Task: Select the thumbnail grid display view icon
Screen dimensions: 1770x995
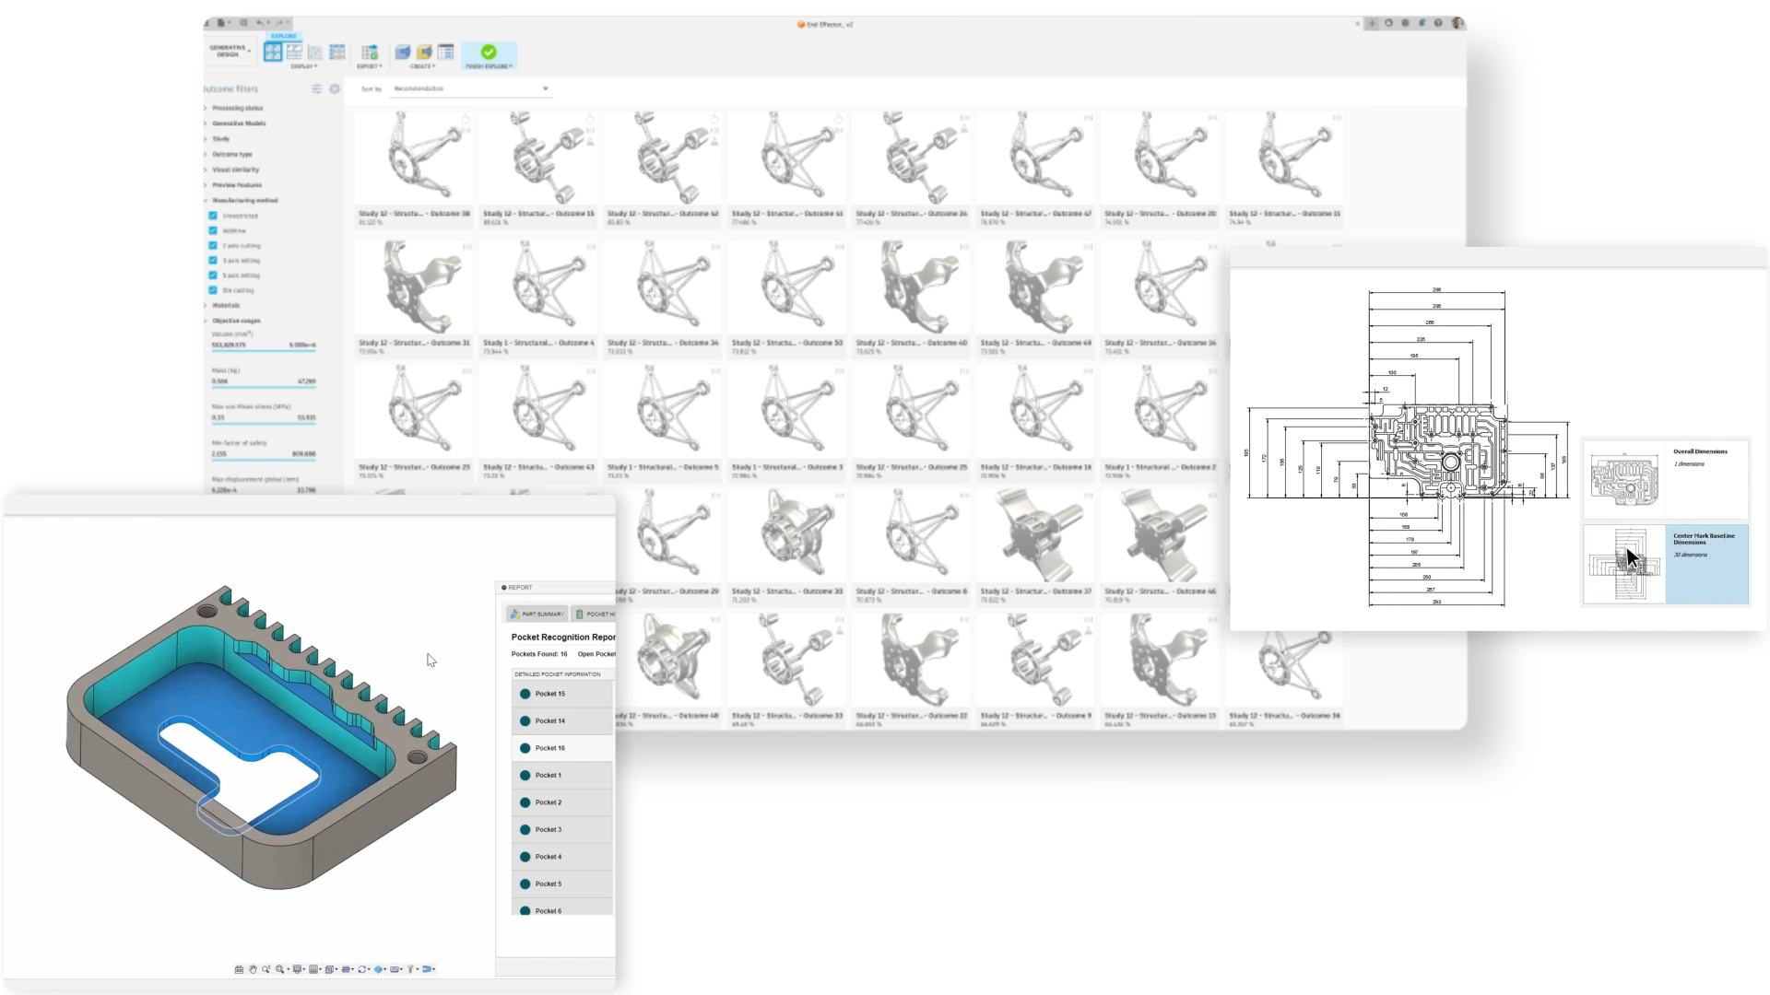Action: click(273, 53)
